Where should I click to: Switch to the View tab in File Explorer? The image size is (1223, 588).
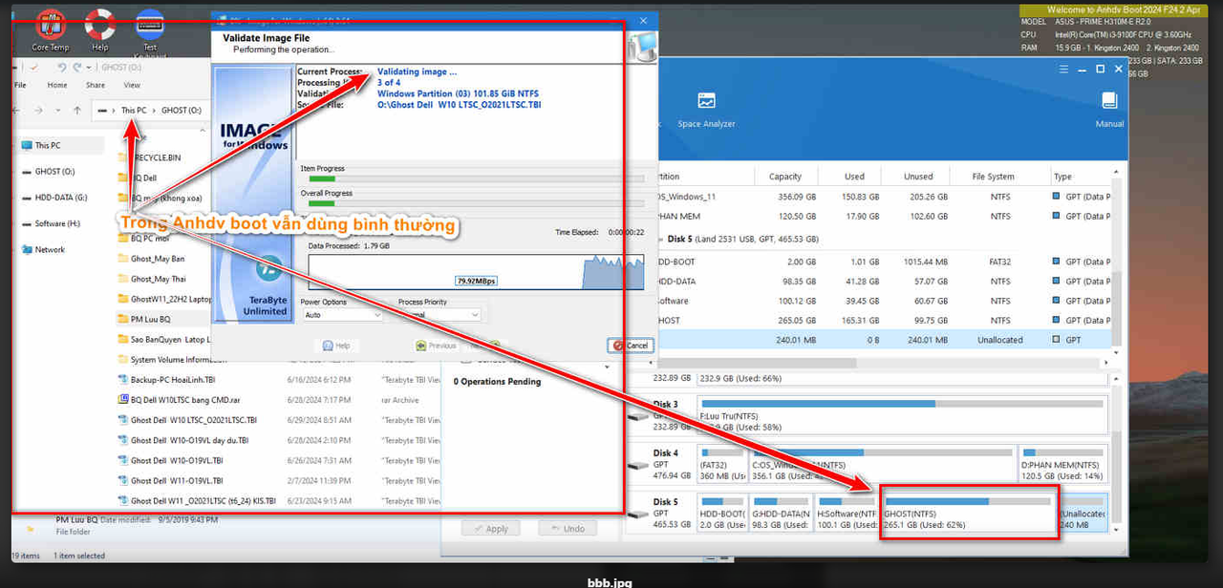(x=132, y=85)
